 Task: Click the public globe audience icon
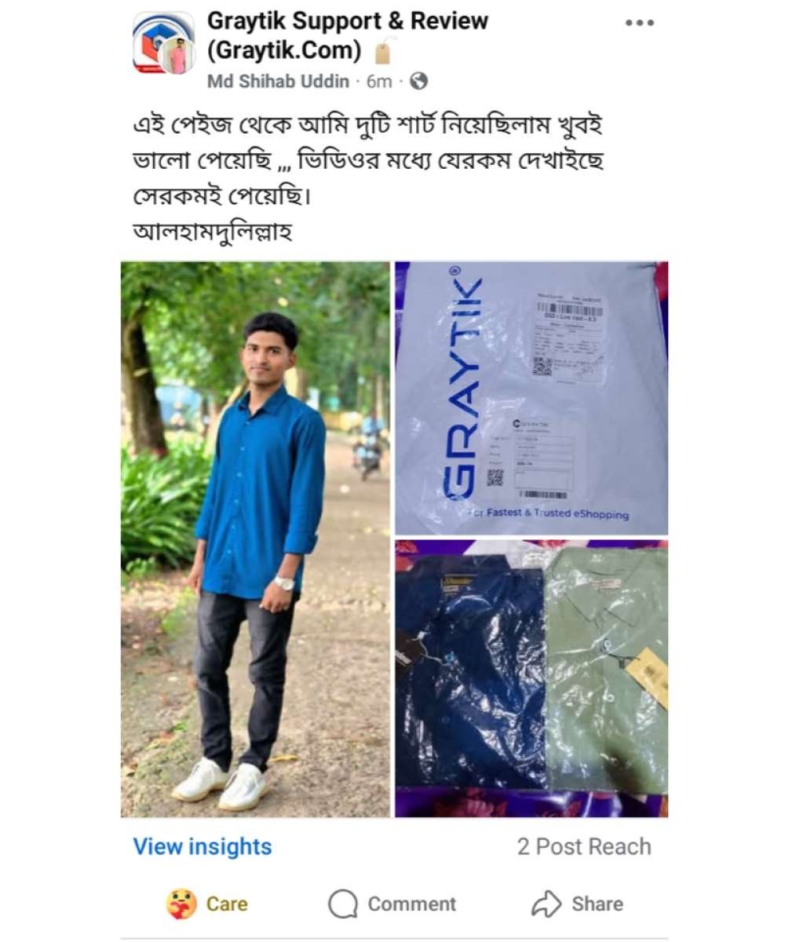419,80
